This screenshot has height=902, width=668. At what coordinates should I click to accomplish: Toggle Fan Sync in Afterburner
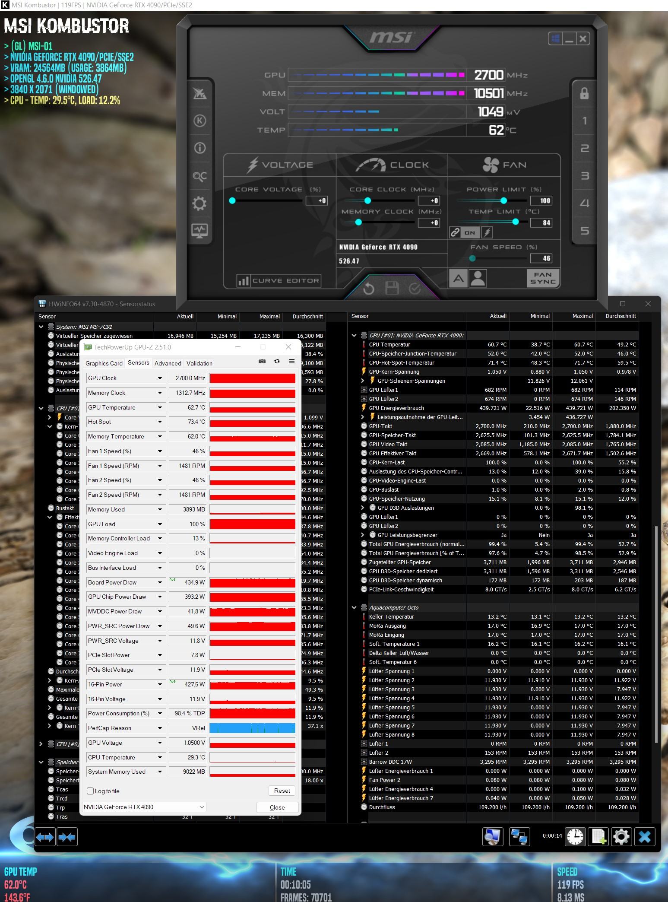tap(543, 278)
